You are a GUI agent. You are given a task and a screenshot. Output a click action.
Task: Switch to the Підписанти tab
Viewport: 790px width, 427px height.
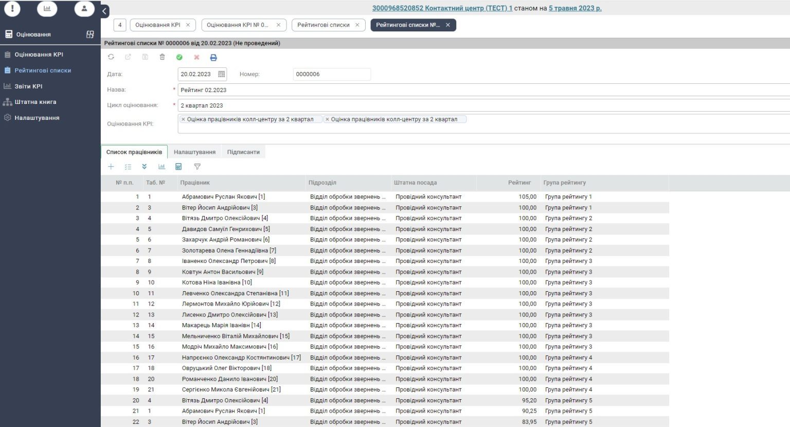(x=243, y=152)
